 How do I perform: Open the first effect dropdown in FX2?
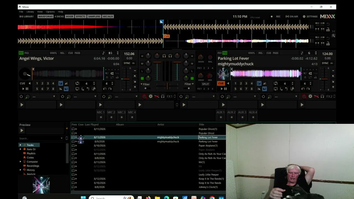coord(204,96)
